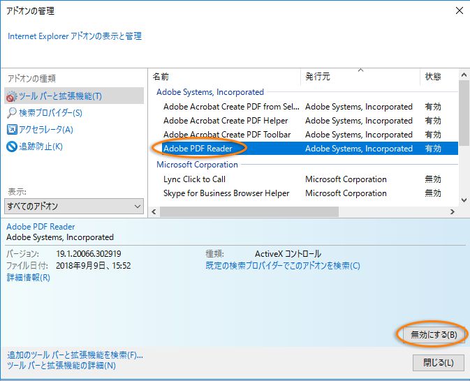Open 追加のツール バーと拡張機能を検索(F)... link

click(x=75, y=355)
